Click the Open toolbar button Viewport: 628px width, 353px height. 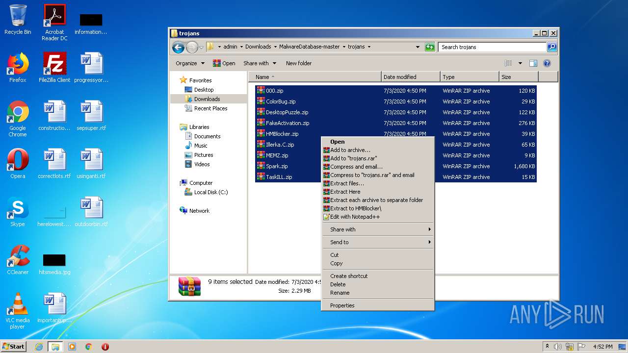pyautogui.click(x=224, y=63)
